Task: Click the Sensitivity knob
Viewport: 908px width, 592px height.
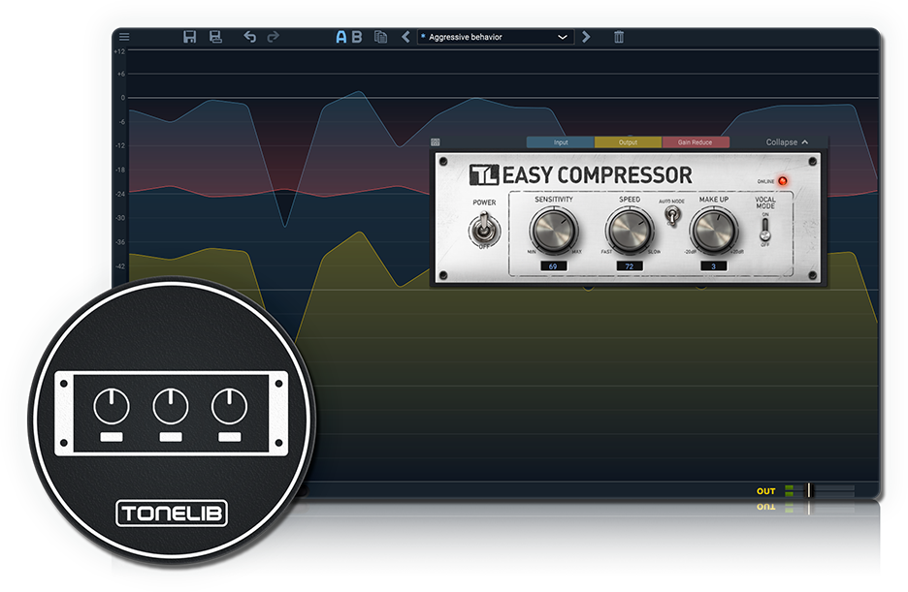Action: coord(554,230)
